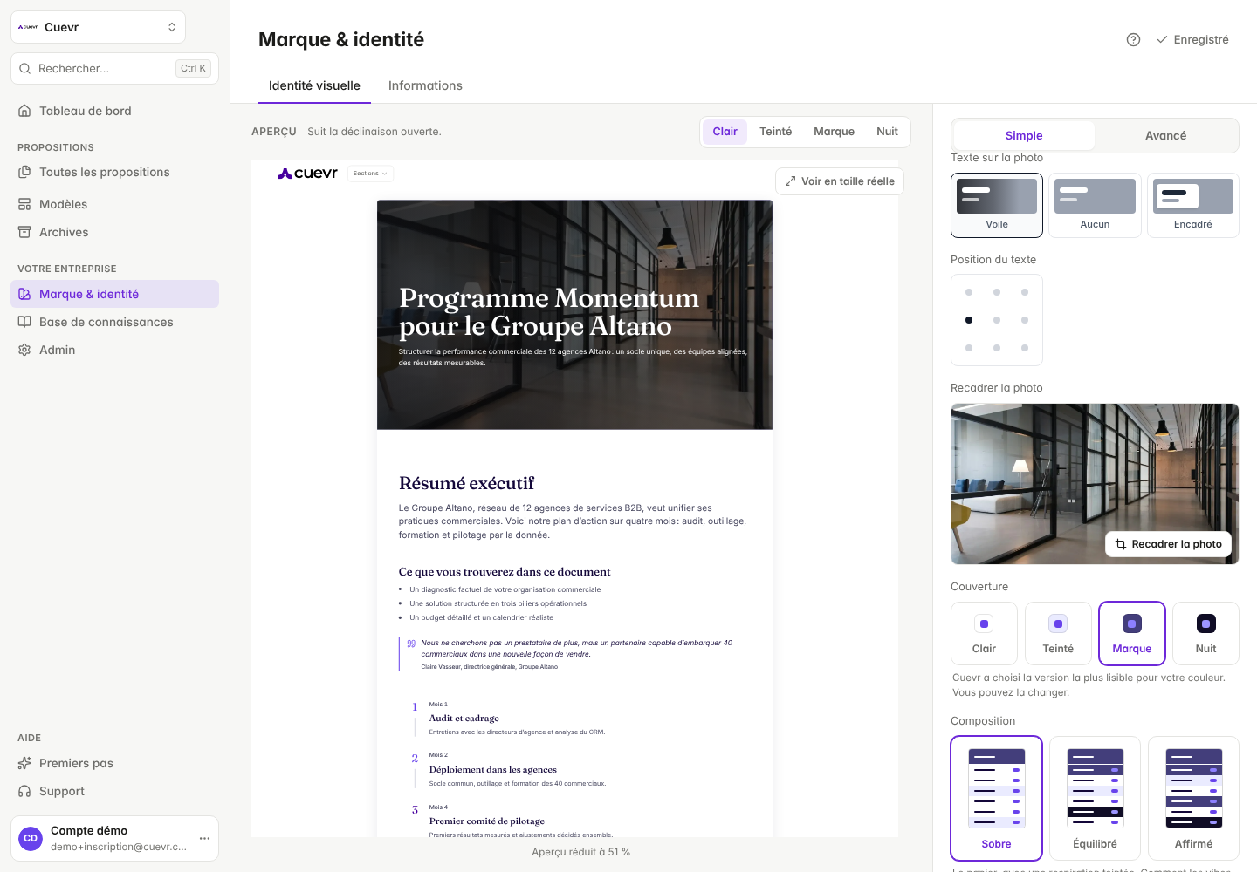Click the CD account avatar

pyautogui.click(x=31, y=838)
